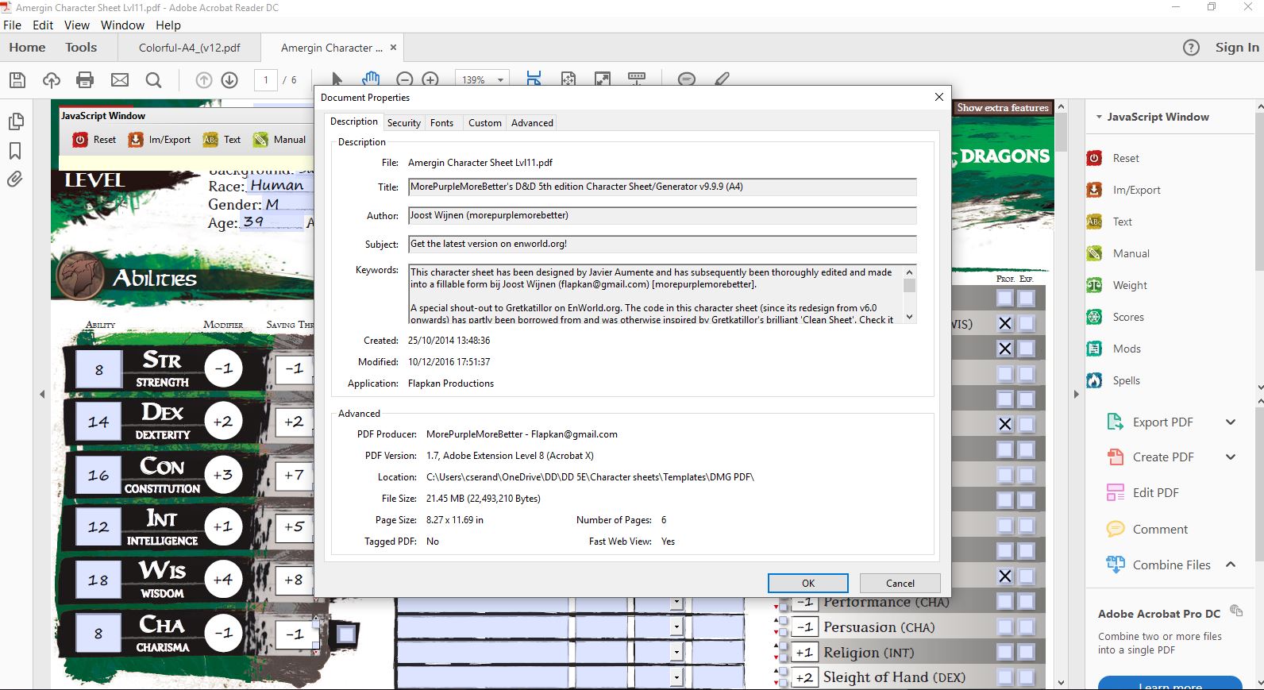Click the Help question mark icon
Viewport: 1264px width, 690px height.
tap(1191, 48)
